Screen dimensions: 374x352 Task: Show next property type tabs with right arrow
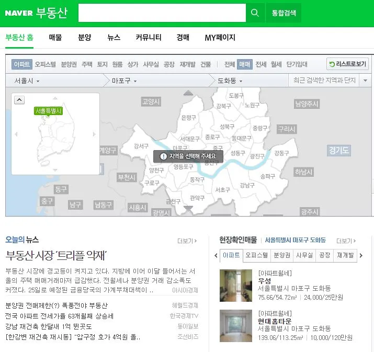361,256
